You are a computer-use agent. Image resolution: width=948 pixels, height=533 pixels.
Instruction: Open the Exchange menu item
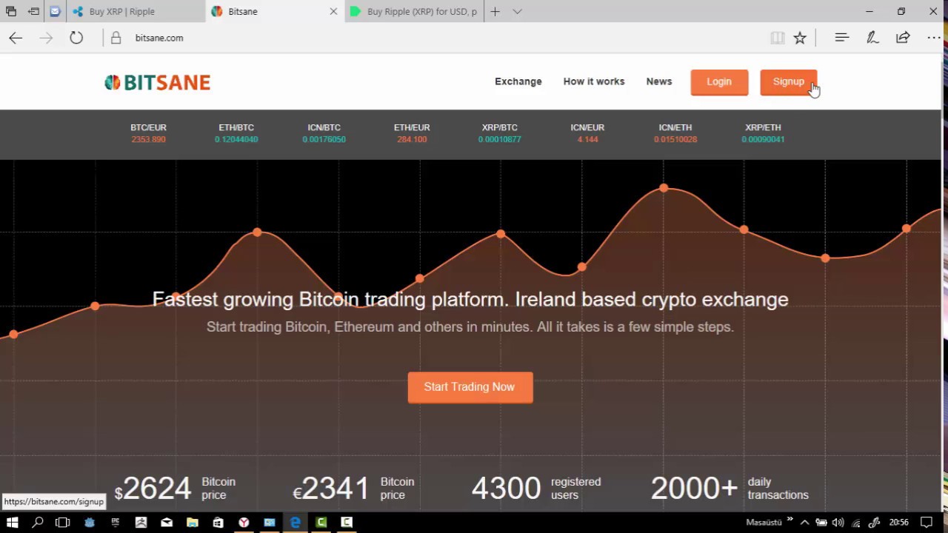tap(518, 81)
